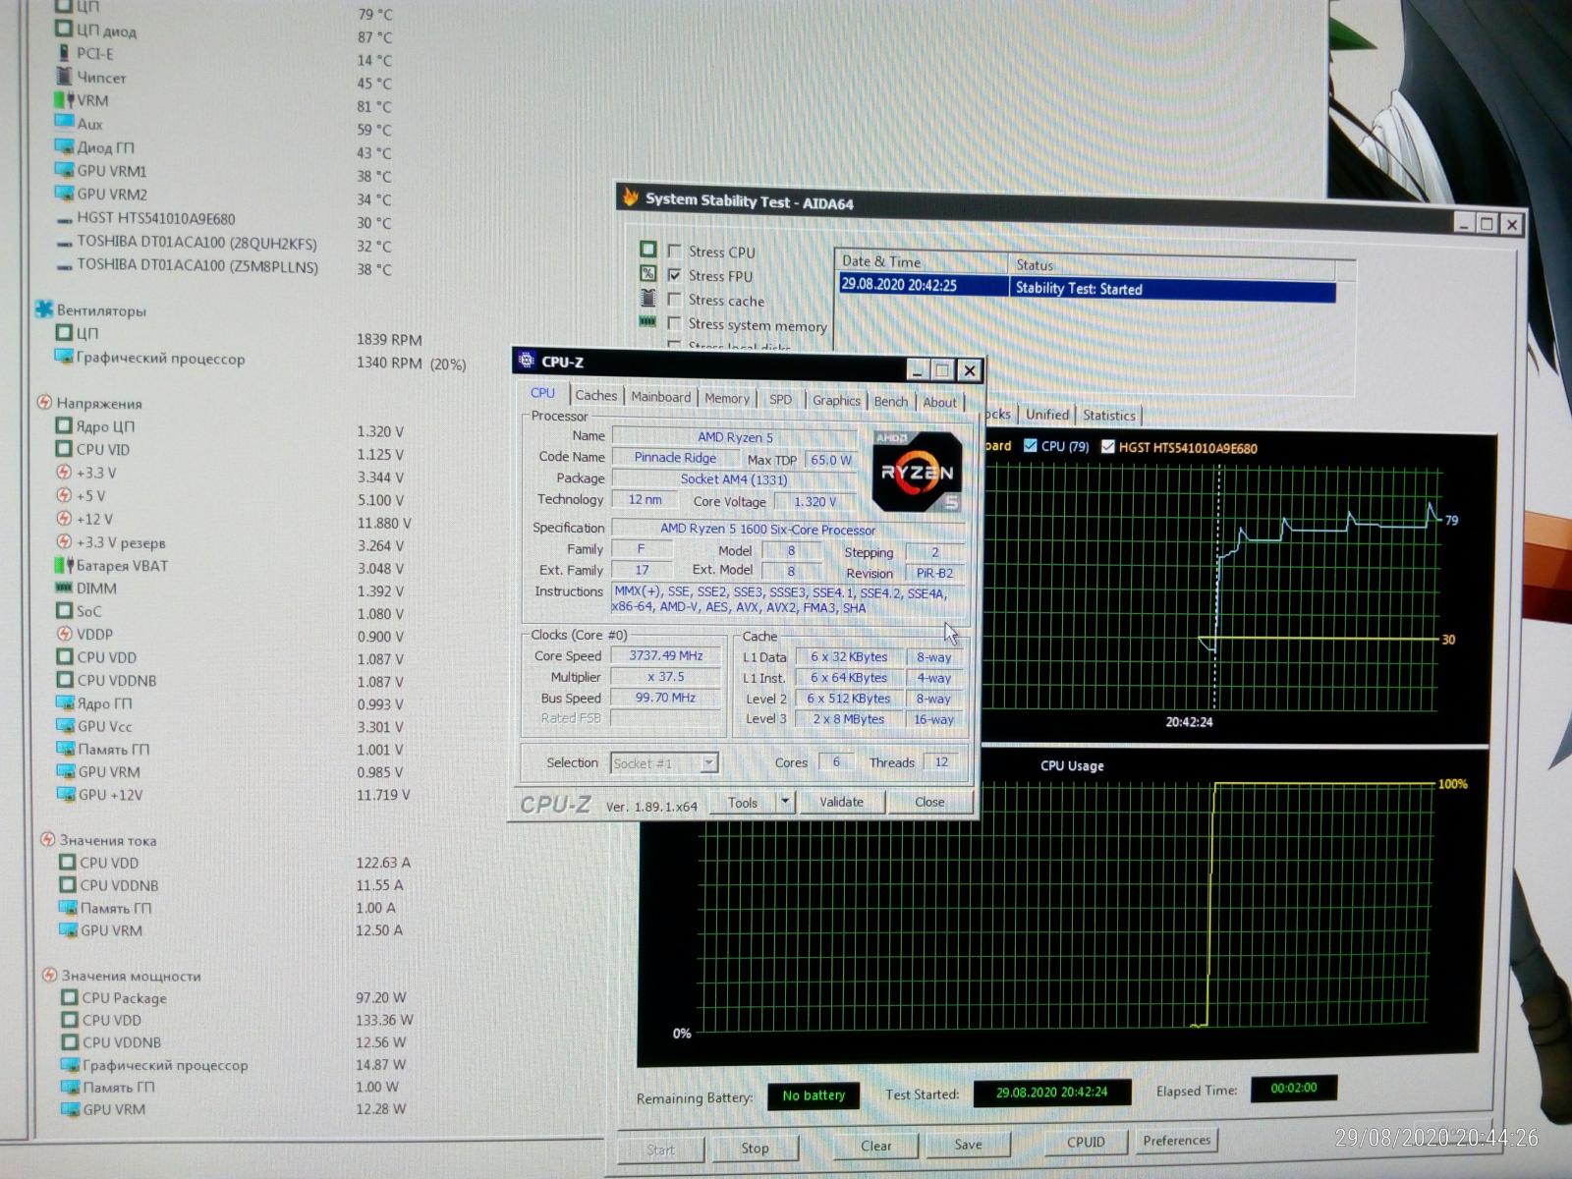Select the TOSHIBA DT01ACA100 (28QUH2KFS) row
Screen dimensions: 1572x1179
coord(224,243)
